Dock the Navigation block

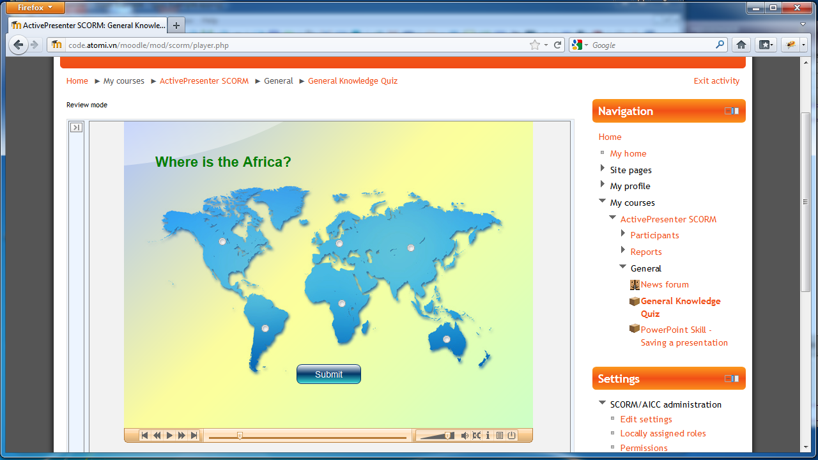[736, 111]
